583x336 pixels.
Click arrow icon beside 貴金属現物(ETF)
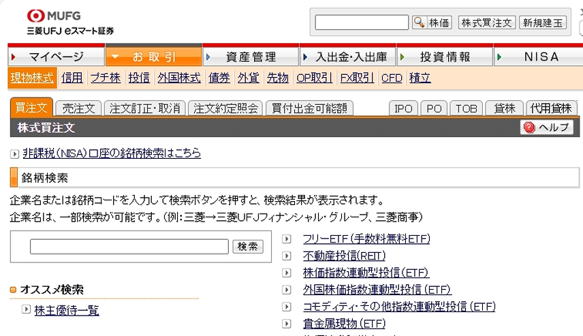point(287,323)
